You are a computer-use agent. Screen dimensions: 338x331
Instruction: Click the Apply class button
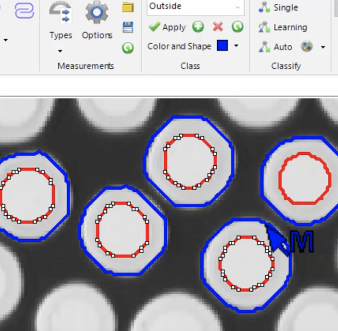click(167, 27)
